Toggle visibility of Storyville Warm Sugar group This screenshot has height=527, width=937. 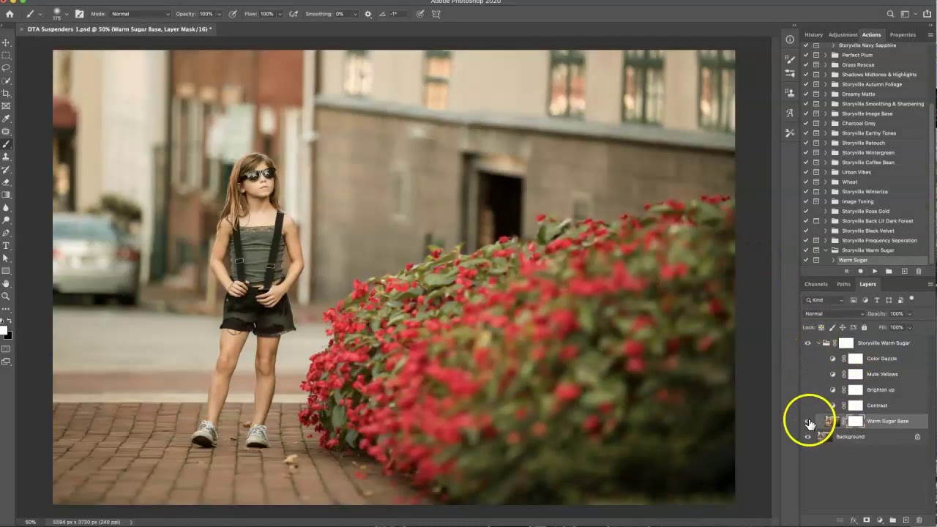[807, 343]
